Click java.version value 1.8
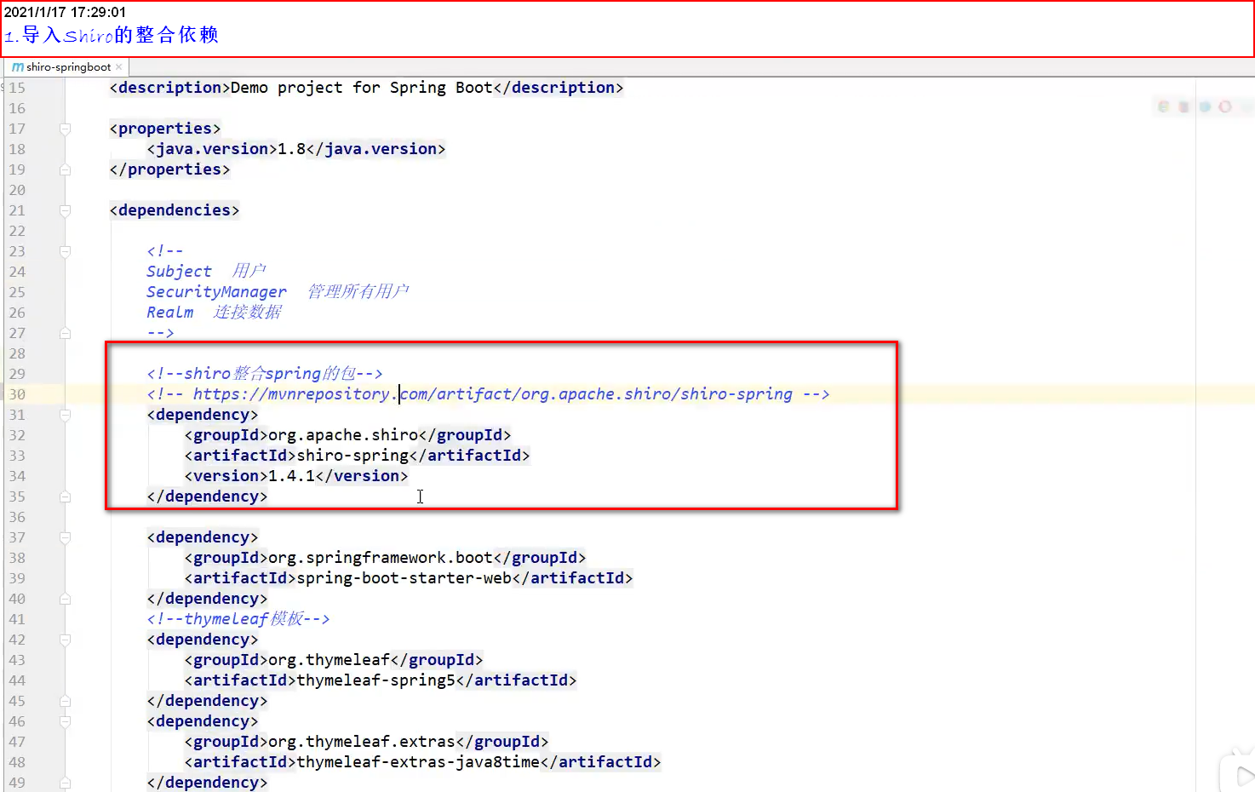 pyautogui.click(x=292, y=149)
